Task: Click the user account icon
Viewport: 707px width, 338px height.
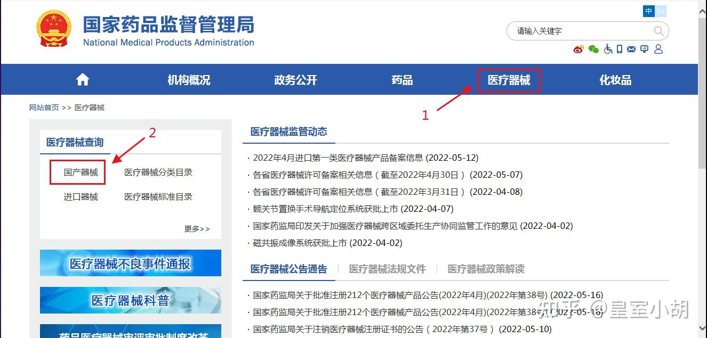Action: pos(658,49)
